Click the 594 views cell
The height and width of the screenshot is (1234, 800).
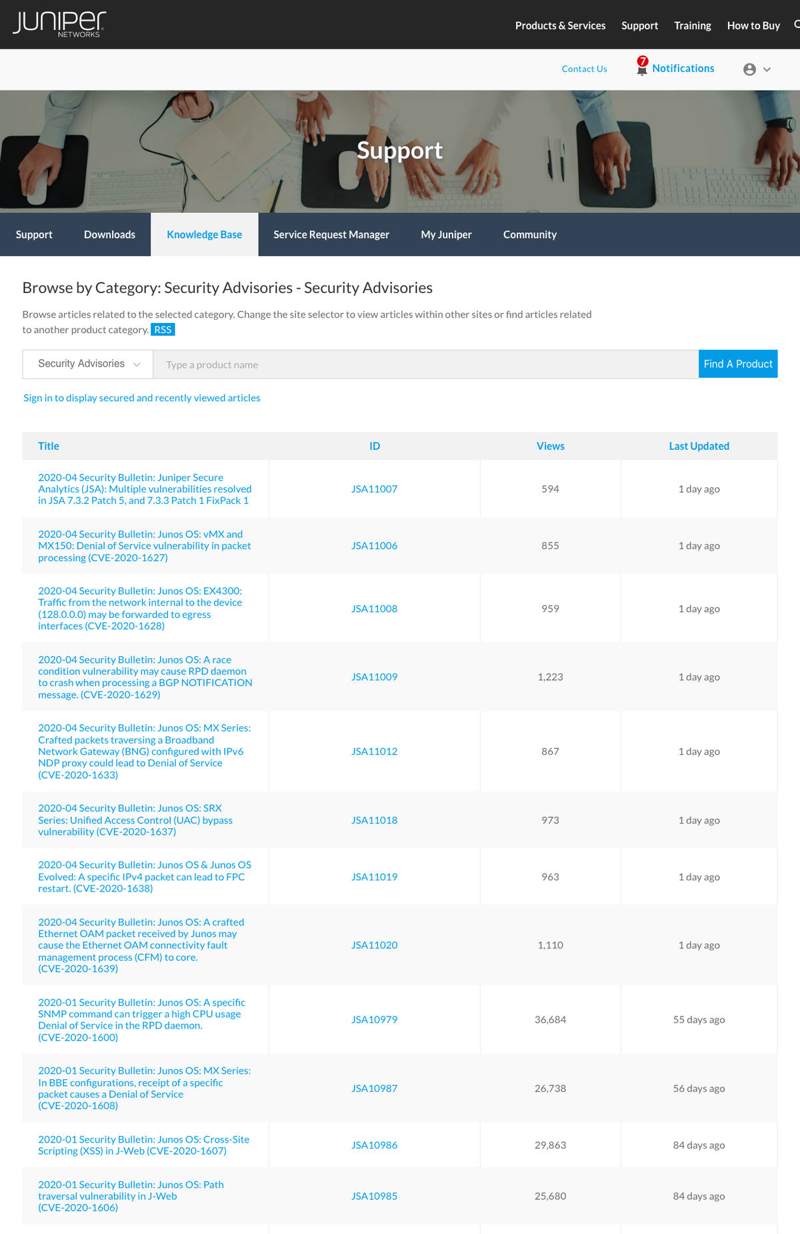[550, 489]
